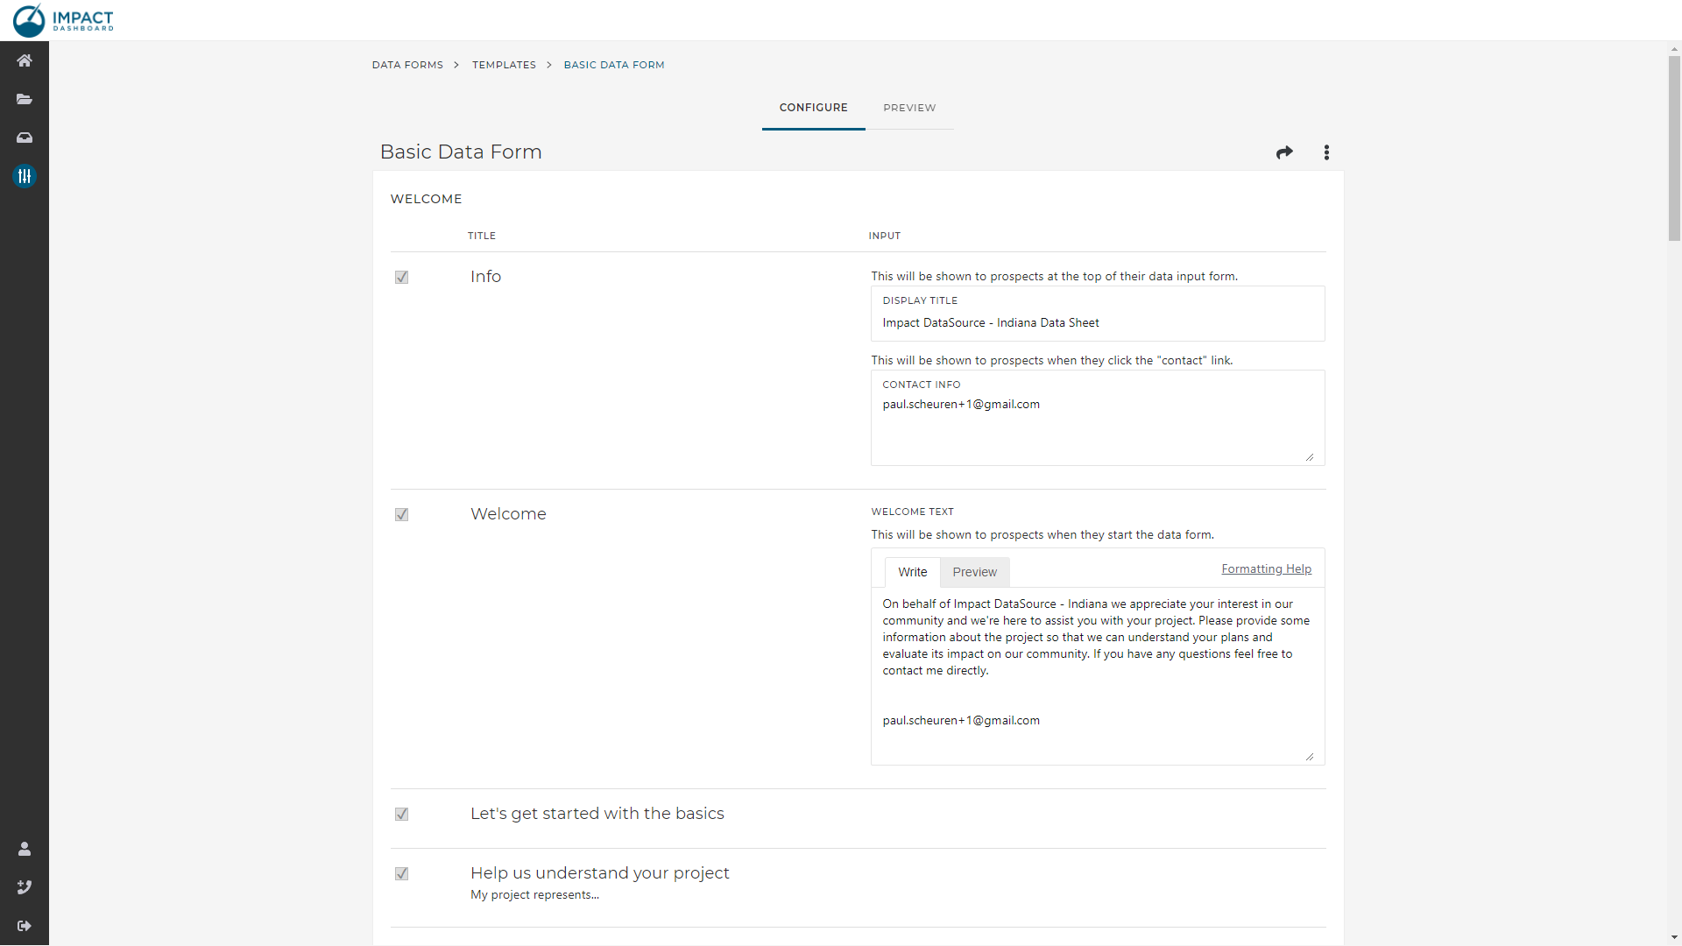
Task: Click the phone support icon in sidebar
Action: (25, 887)
